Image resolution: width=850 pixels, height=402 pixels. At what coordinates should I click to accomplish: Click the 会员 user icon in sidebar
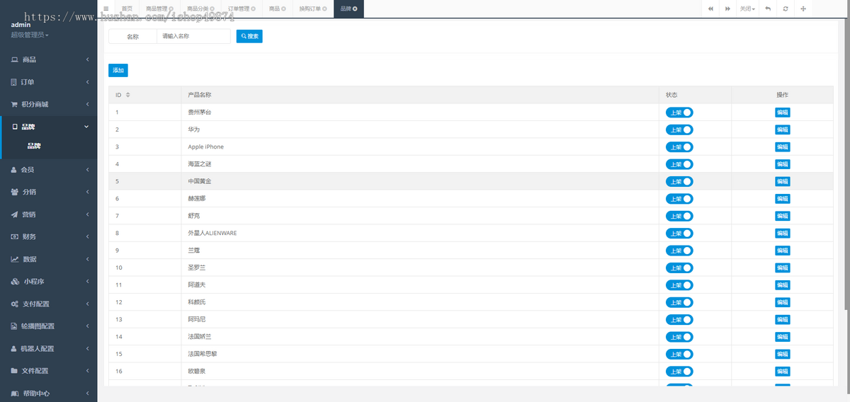14,170
